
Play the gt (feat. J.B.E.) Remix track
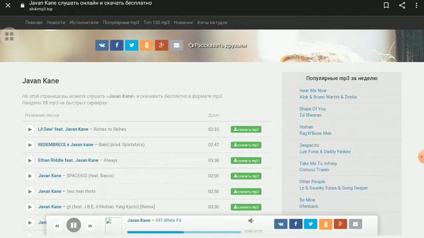(30, 207)
